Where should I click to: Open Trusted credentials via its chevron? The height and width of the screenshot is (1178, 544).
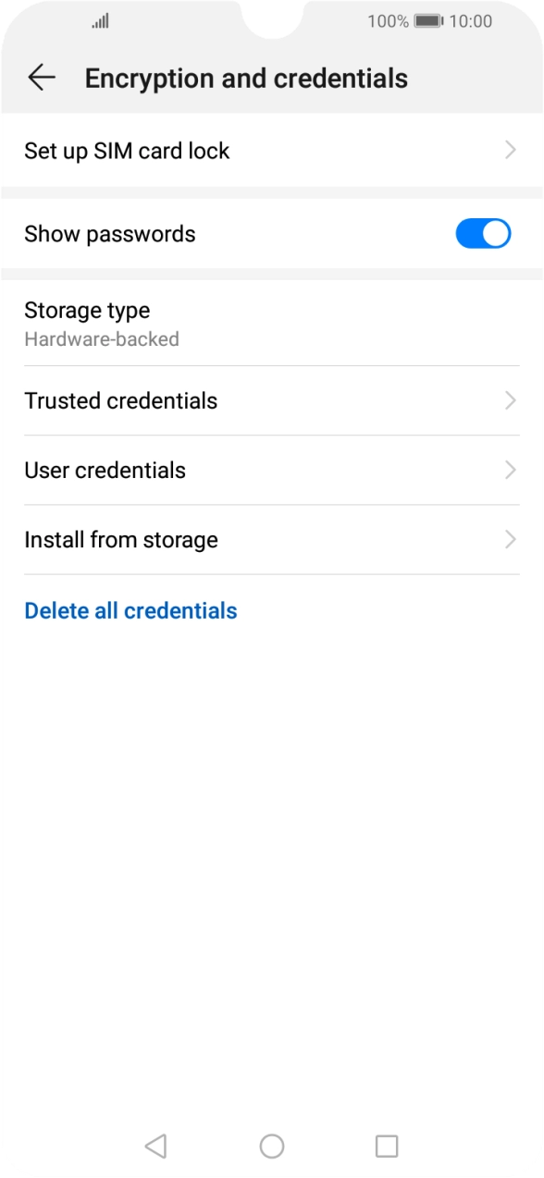click(x=510, y=400)
